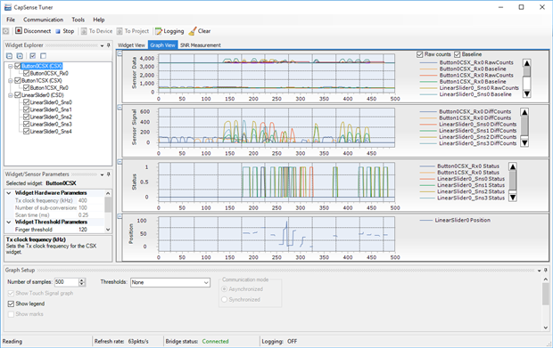Toggle Button0CSX_Rx0 sensor checkbox
Viewport: 553px width, 348px height.
(26, 73)
